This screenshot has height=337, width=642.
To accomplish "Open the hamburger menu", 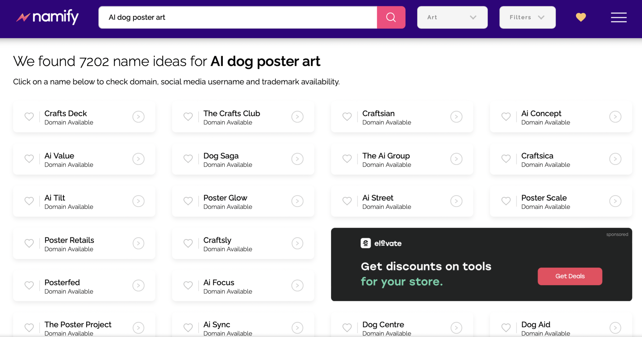I will click(x=618, y=17).
